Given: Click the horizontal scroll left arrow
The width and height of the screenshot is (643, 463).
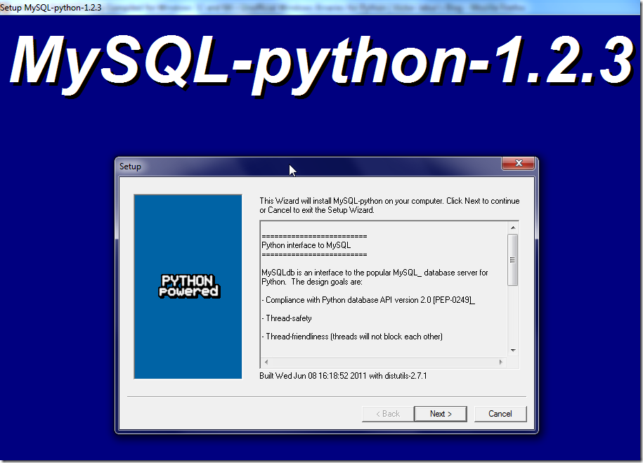Looking at the screenshot, I should click(x=266, y=362).
